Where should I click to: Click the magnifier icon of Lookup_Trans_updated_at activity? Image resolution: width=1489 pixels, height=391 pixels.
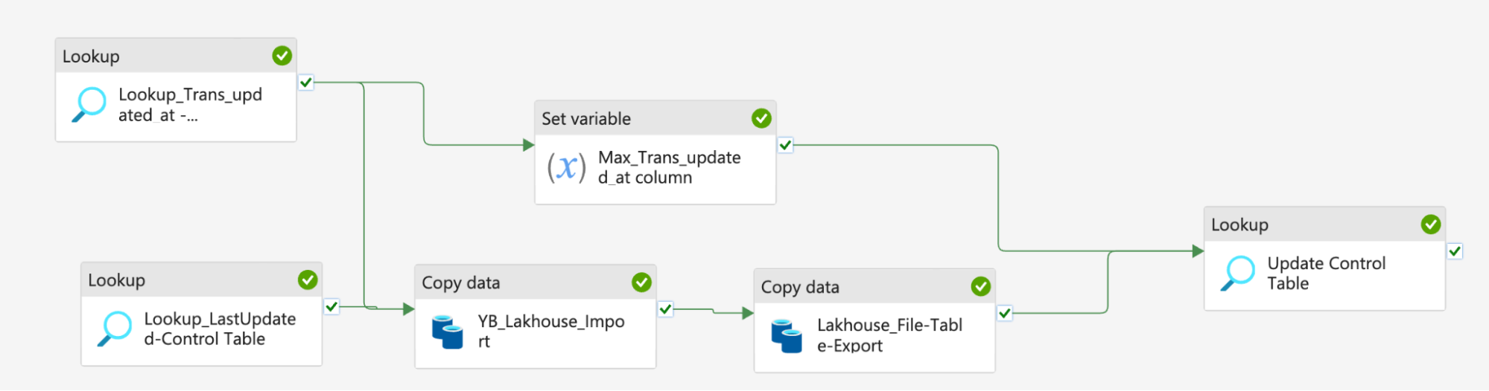coord(89,105)
